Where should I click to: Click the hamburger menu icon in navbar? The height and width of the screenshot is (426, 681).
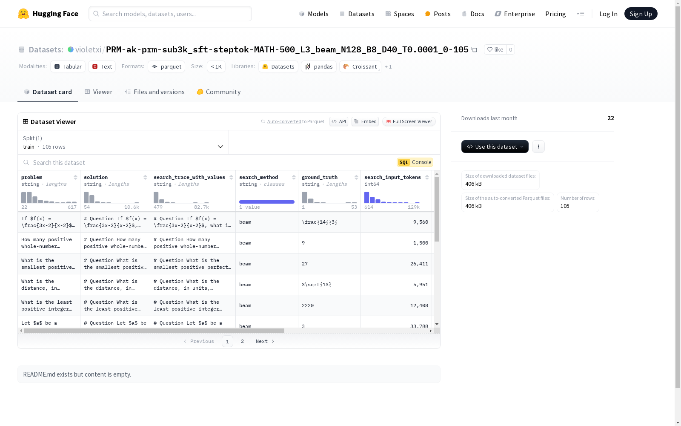coord(580,14)
